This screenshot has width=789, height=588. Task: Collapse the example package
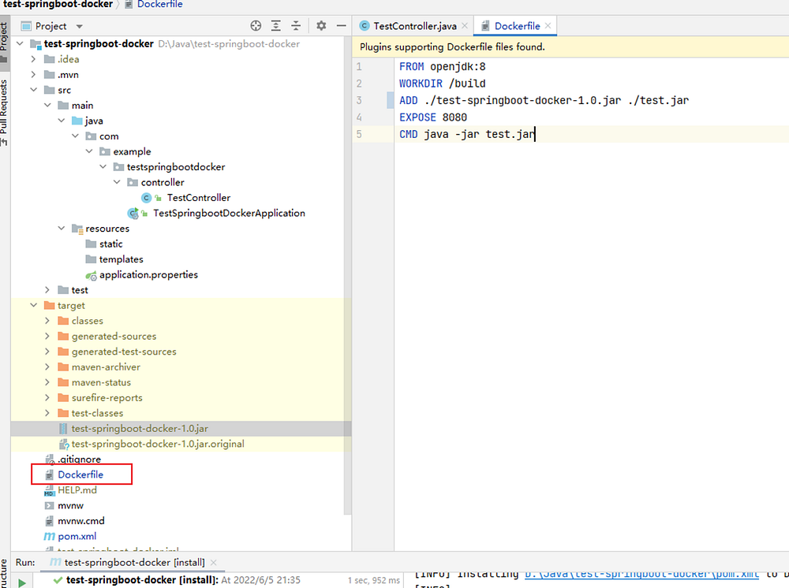coord(89,151)
